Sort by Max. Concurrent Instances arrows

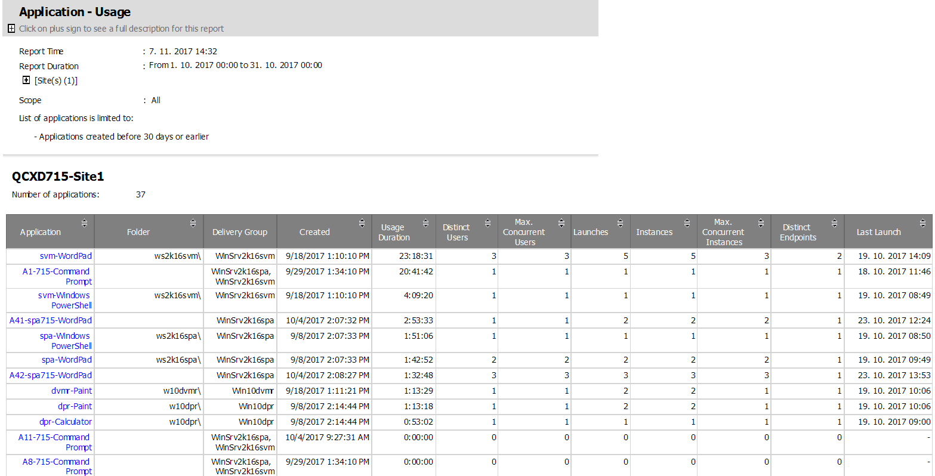pyautogui.click(x=761, y=223)
